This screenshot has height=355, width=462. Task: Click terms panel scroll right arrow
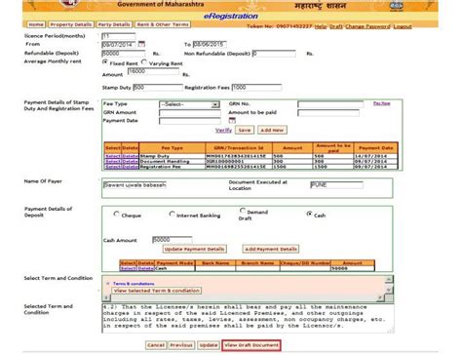click(380, 297)
